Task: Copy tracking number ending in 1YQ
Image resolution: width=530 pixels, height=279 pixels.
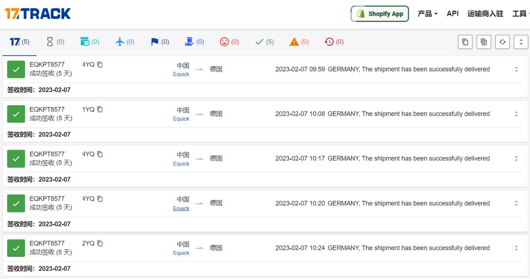Action: 100,109
